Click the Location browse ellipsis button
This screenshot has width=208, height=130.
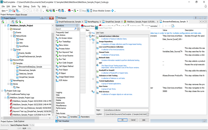click(x=148, y=114)
